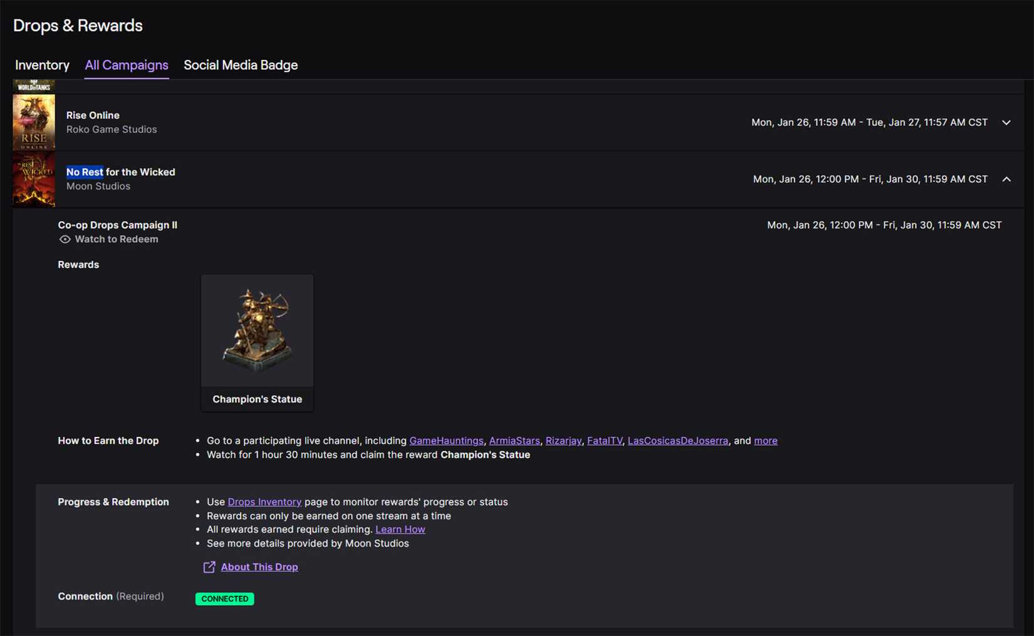Open the Drops Inventory link

(x=264, y=502)
